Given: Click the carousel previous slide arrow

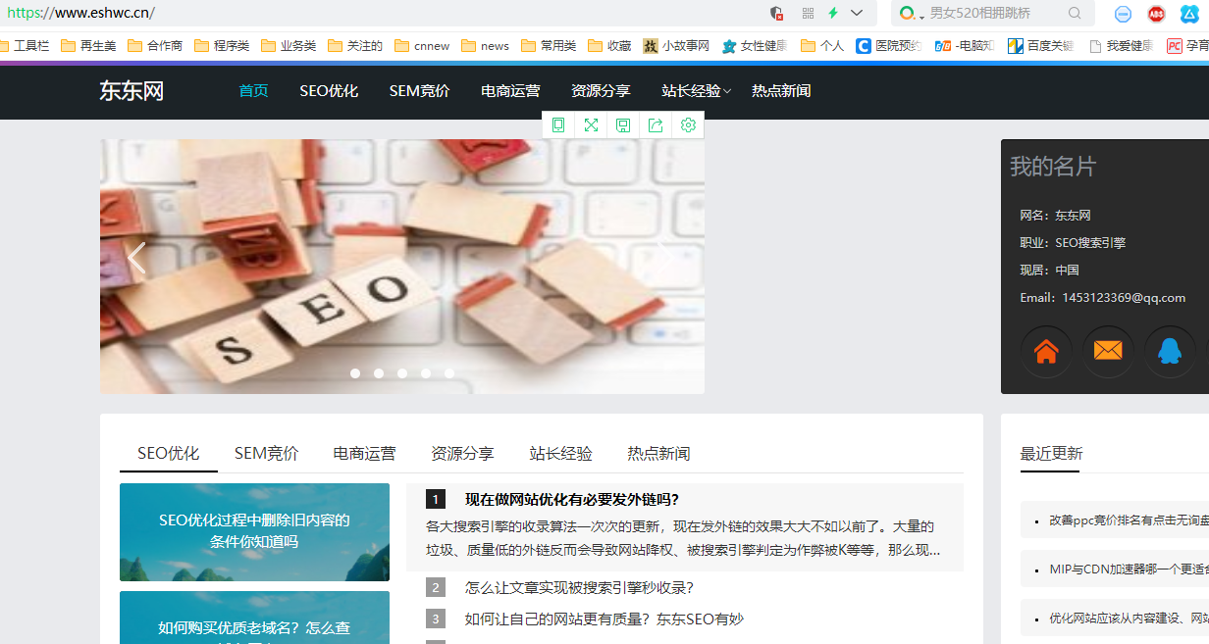Looking at the screenshot, I should [x=137, y=258].
